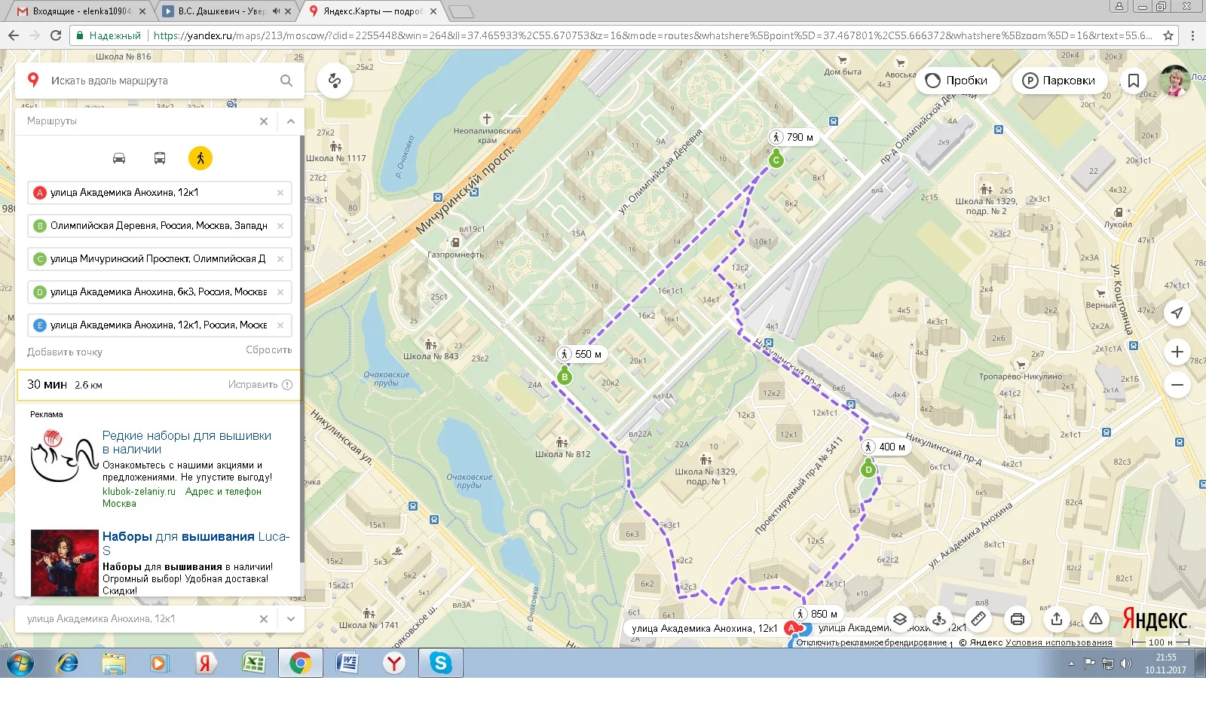
Task: Open Excel from the taskbar
Action: click(x=253, y=663)
